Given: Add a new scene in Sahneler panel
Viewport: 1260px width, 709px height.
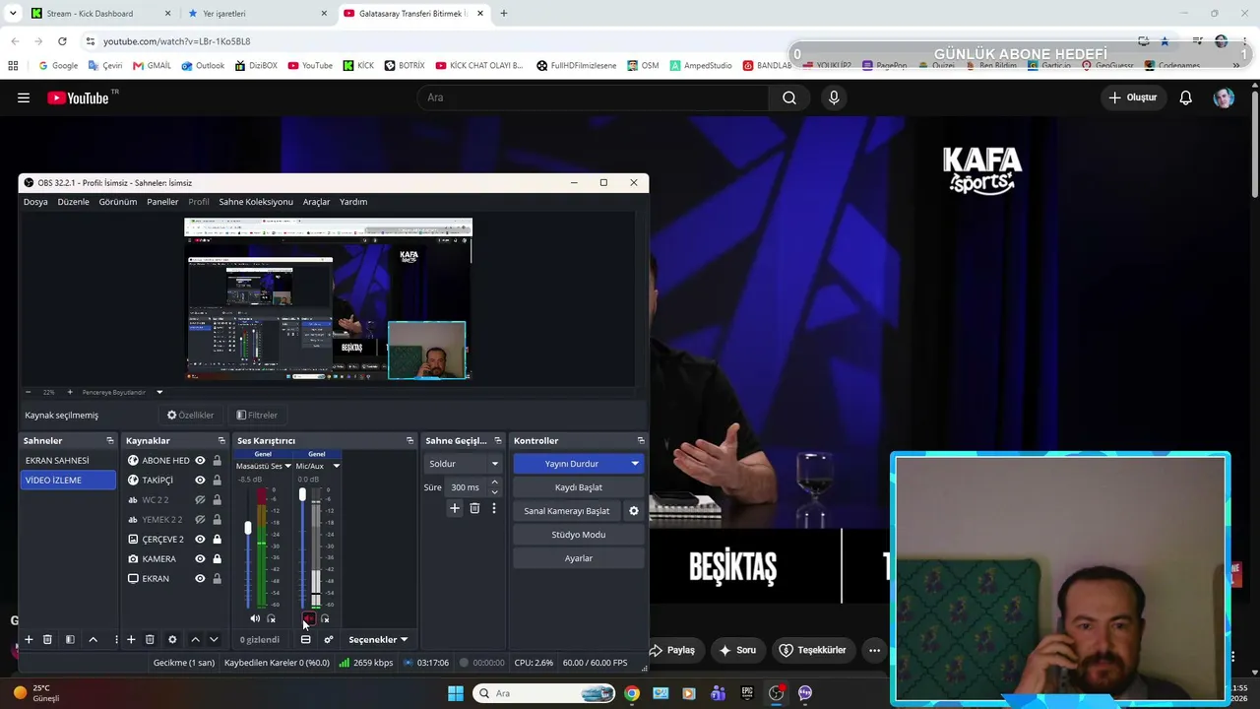Looking at the screenshot, I should point(29,639).
